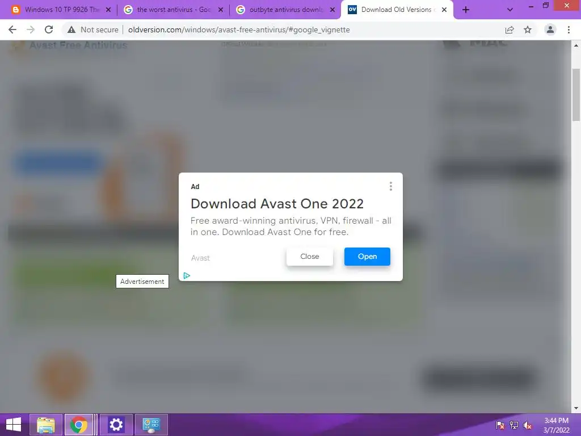Open the taskbar clock and date
The width and height of the screenshot is (581, 436).
pos(556,425)
